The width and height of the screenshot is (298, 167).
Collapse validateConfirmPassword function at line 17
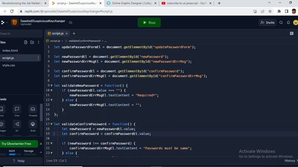[52, 124]
